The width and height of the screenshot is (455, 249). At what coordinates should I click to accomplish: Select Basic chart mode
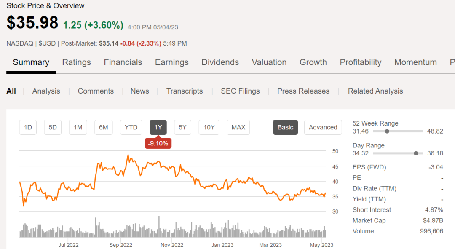(285, 127)
